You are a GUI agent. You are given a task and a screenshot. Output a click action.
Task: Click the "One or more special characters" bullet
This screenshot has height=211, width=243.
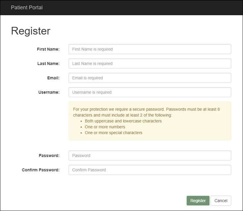pyautogui.click(x=113, y=133)
